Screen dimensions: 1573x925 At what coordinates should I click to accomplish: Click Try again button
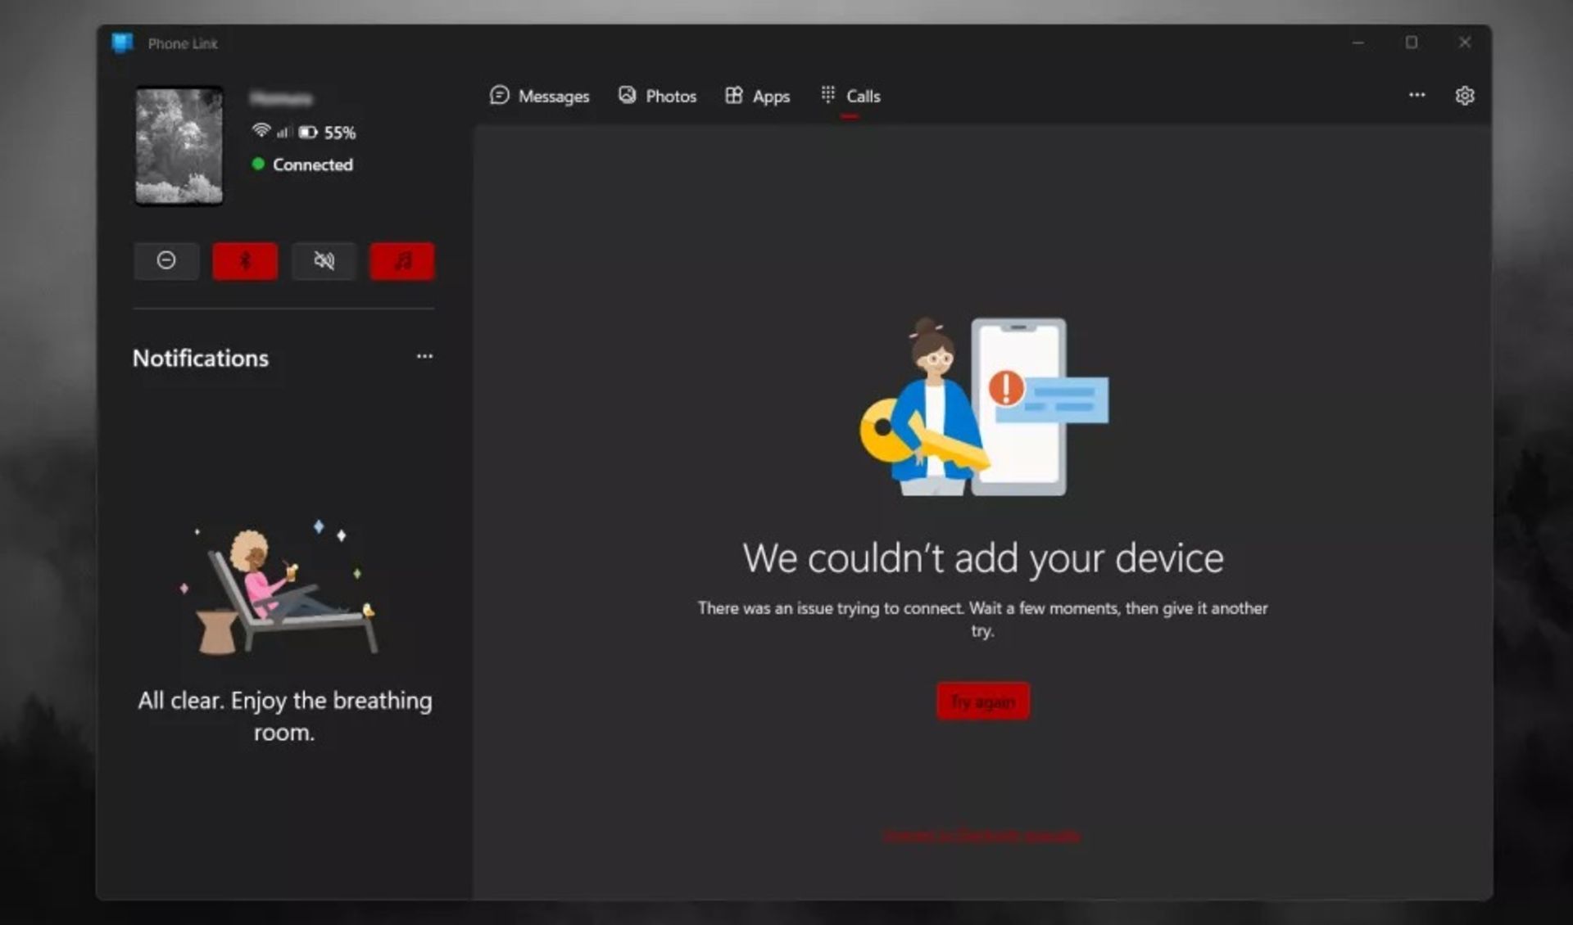coord(981,702)
